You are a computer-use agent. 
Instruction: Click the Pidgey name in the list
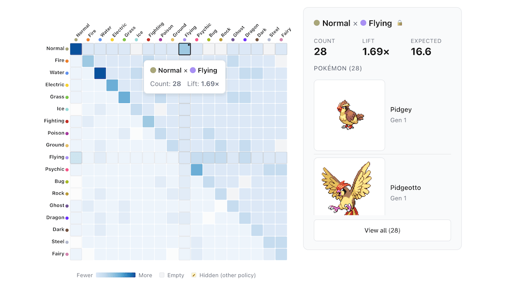pyautogui.click(x=401, y=110)
